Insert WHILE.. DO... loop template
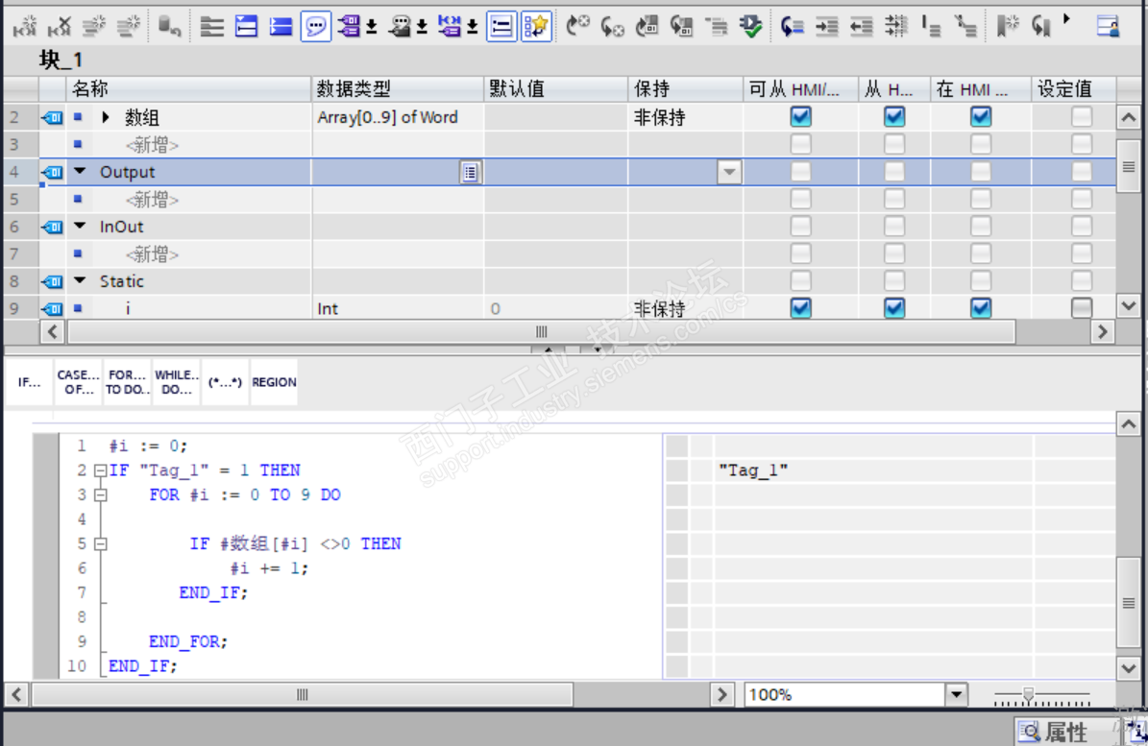The height and width of the screenshot is (746, 1148). tap(177, 382)
